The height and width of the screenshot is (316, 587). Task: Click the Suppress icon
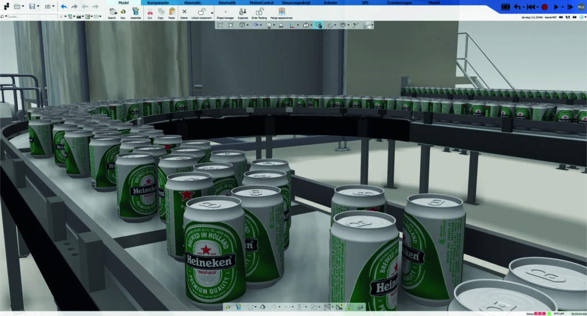click(x=242, y=12)
